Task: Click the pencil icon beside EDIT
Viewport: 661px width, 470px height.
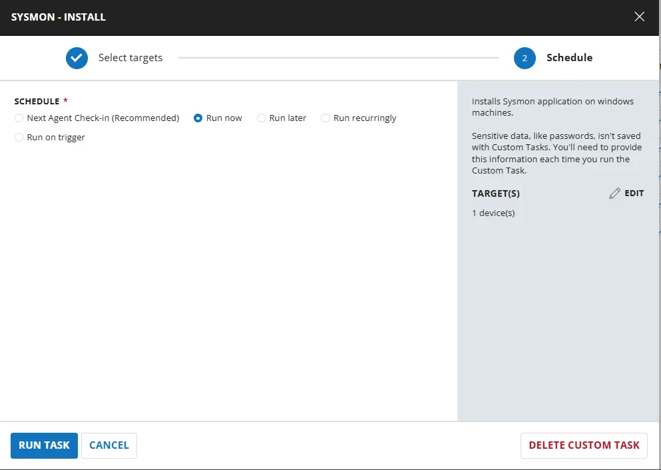Action: [614, 193]
